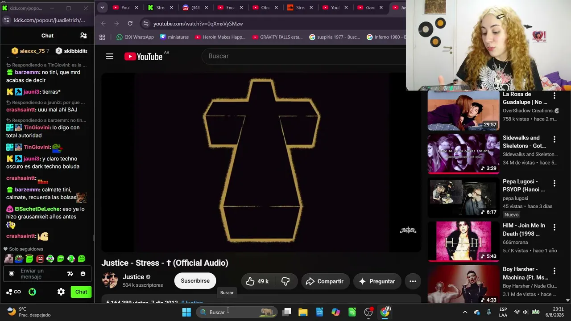
Task: Switch to the SoundCloud 'Stre' tab
Action: pos(301,8)
